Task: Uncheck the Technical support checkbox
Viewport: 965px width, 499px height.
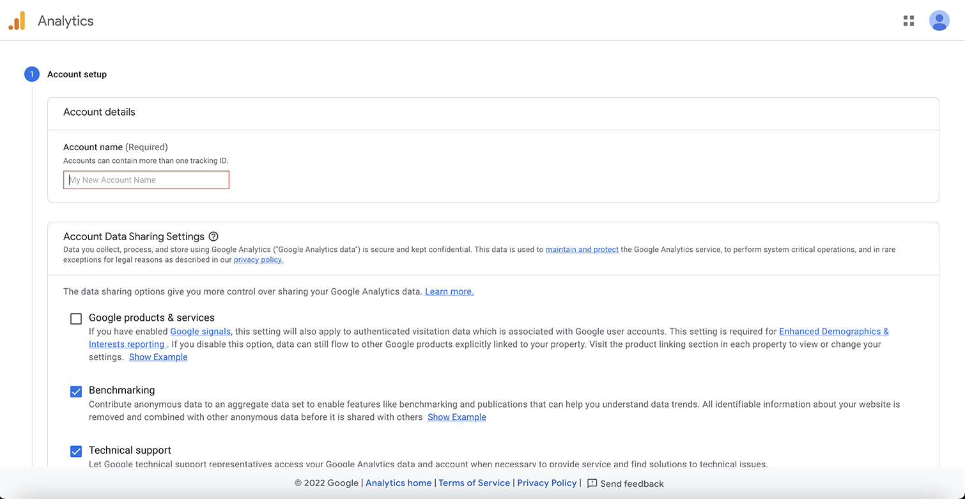Action: pyautogui.click(x=76, y=452)
